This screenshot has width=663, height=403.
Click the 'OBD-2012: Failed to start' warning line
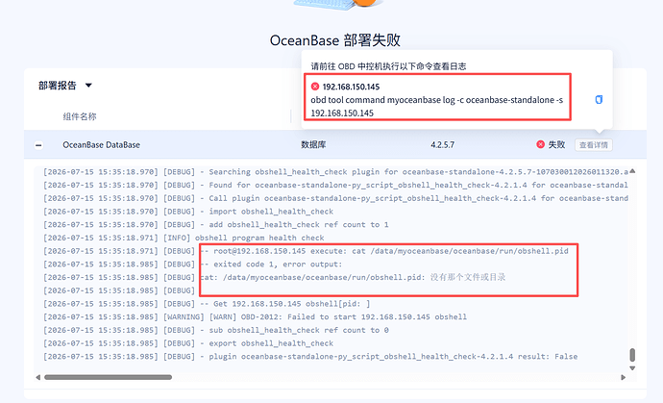(255, 316)
